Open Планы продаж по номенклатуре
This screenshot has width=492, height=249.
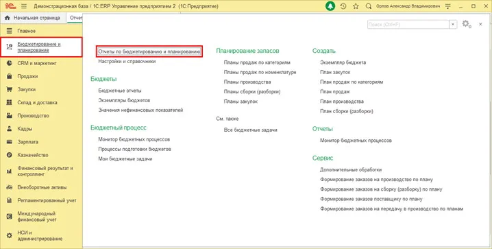(260, 72)
